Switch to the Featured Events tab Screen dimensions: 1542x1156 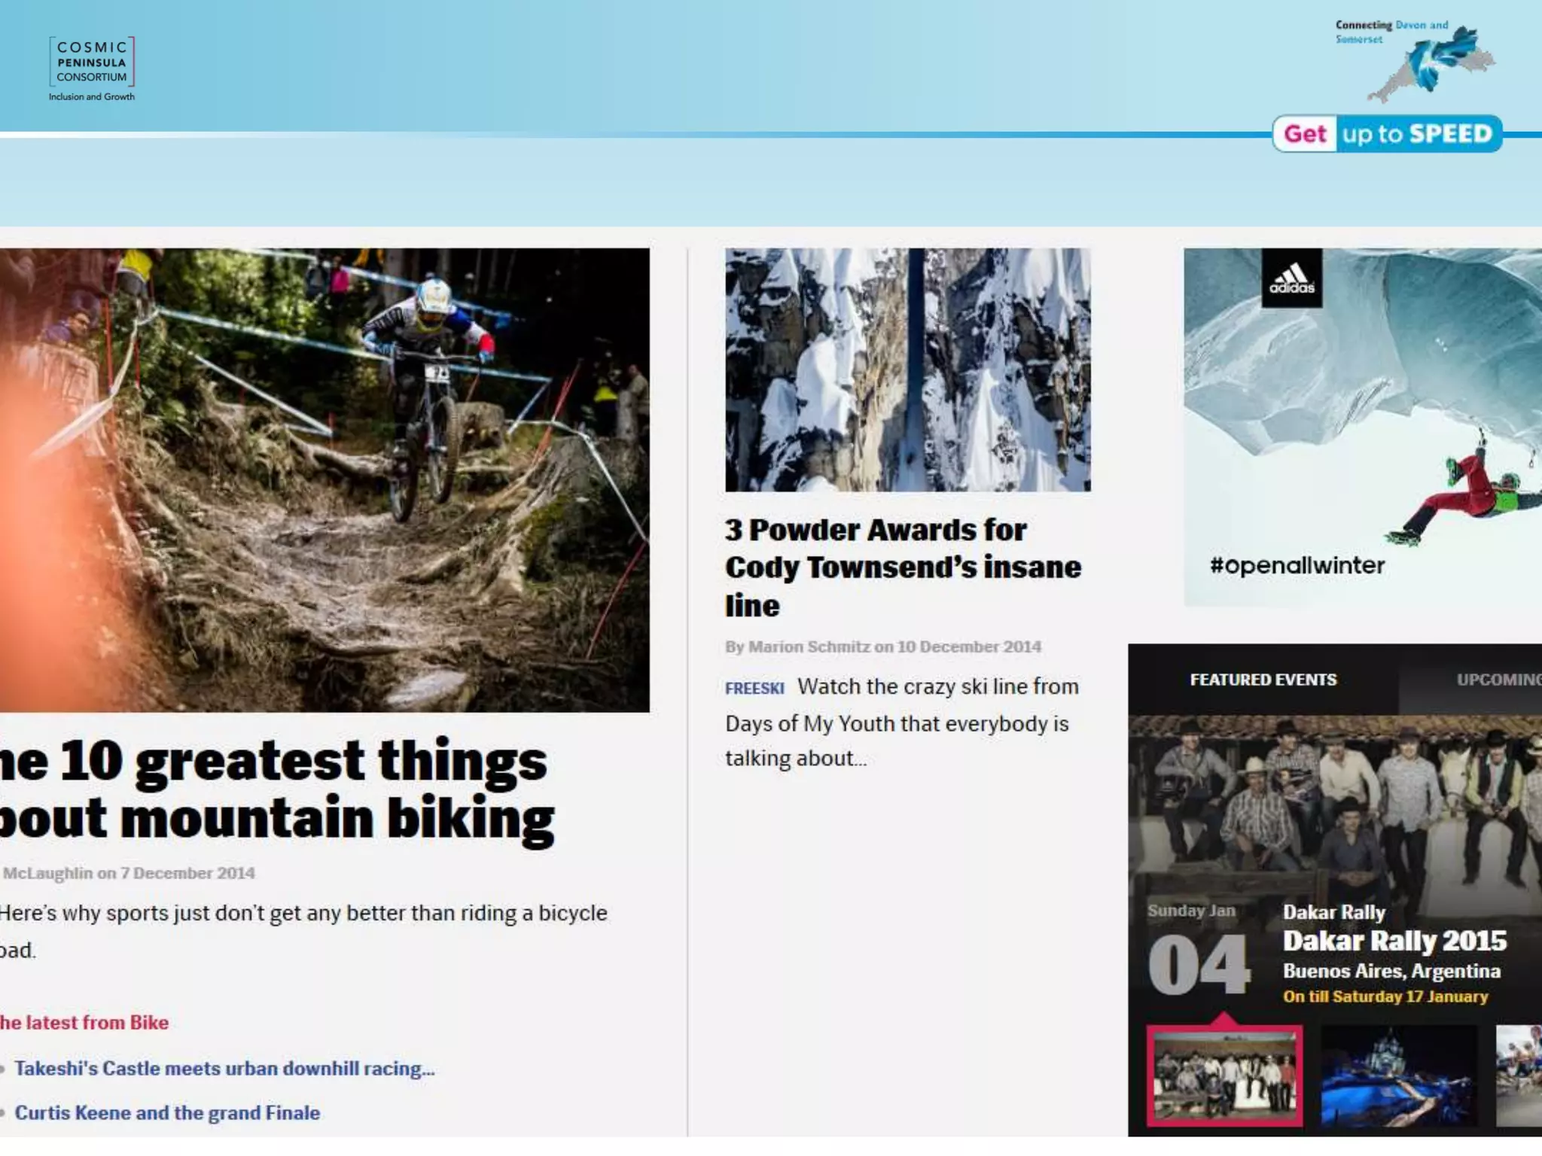tap(1263, 680)
